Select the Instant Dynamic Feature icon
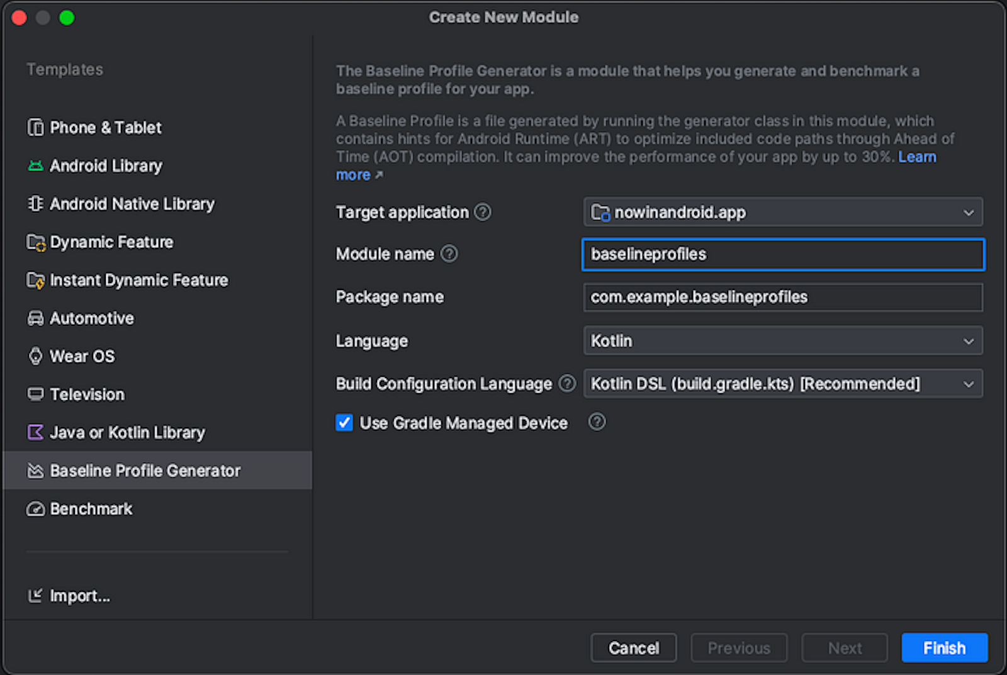Viewport: 1007px width, 675px height. [35, 280]
